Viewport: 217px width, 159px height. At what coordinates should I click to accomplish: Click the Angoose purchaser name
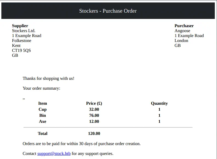(x=182, y=31)
